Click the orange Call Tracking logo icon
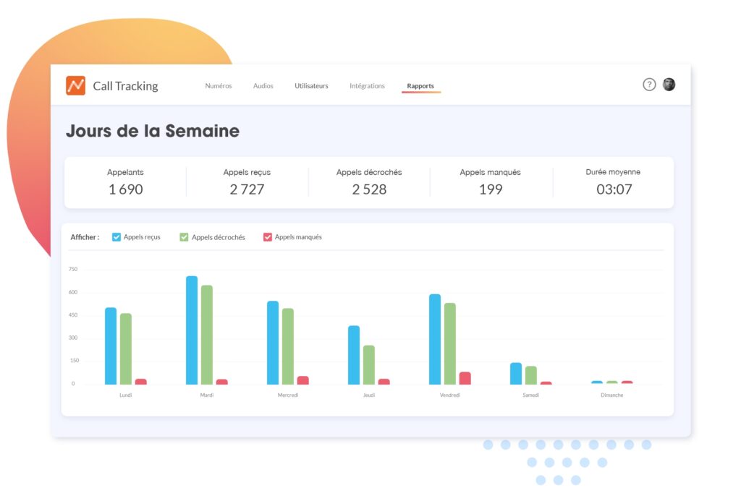This screenshot has width=741, height=501. 75,85
